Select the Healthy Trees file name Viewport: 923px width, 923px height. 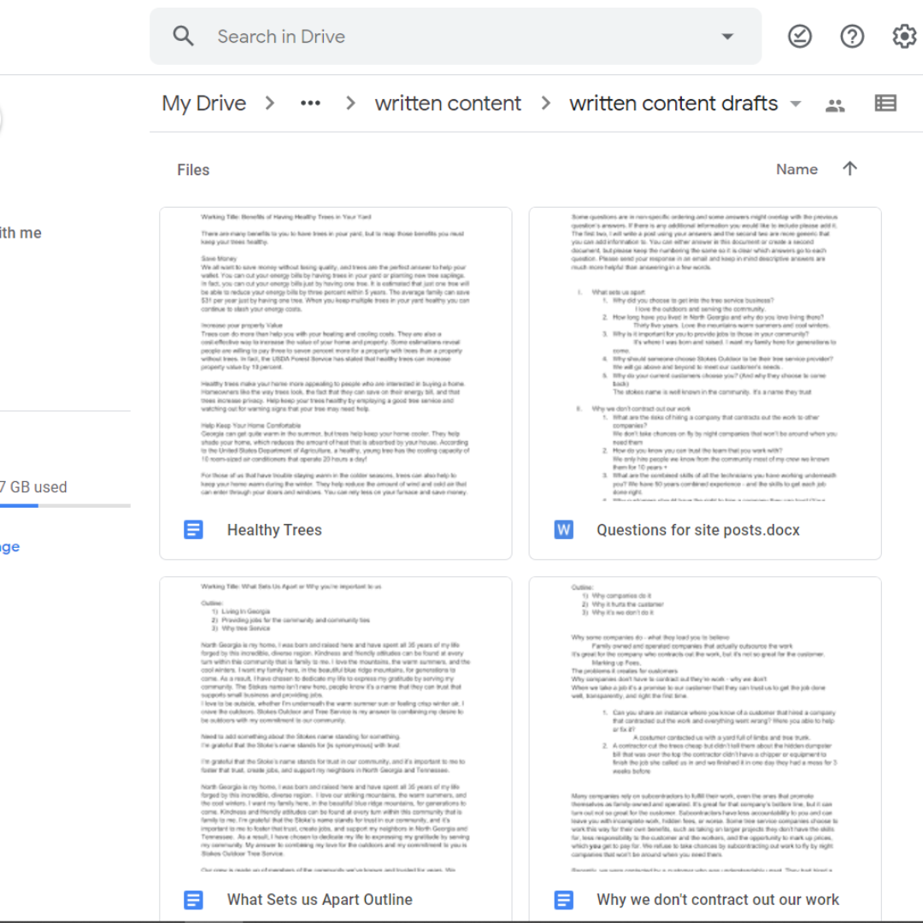(x=274, y=530)
